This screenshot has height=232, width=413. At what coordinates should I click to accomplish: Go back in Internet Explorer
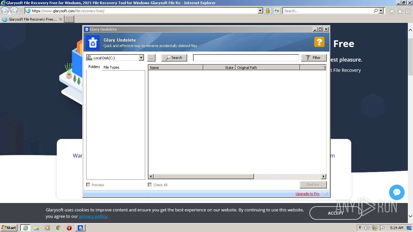click(x=5, y=11)
